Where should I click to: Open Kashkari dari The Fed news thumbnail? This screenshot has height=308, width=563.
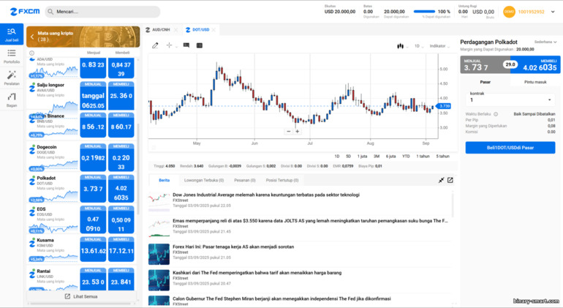point(159,280)
